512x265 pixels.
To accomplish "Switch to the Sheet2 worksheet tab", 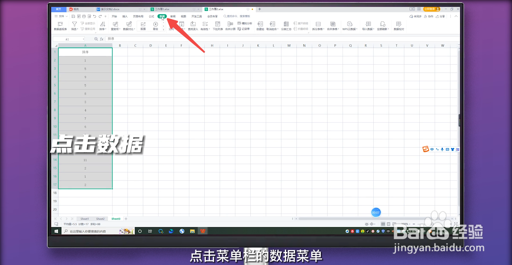I will (100, 218).
